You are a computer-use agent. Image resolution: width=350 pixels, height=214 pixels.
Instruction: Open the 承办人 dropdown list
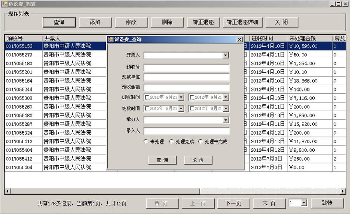pos(226,120)
